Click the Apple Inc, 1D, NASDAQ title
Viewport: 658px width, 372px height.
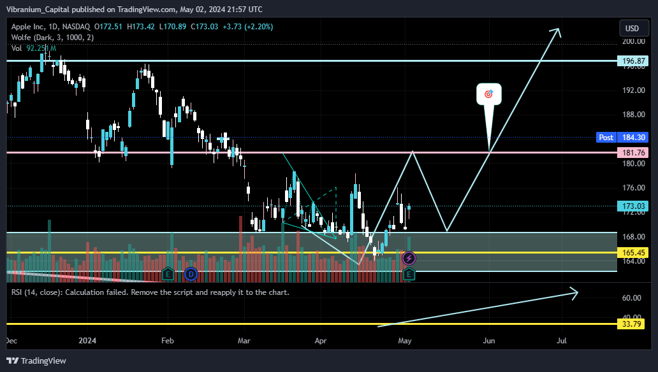pos(50,26)
